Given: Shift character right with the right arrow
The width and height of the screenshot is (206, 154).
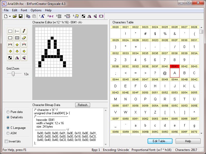Looking at the screenshot, I should (24, 51).
